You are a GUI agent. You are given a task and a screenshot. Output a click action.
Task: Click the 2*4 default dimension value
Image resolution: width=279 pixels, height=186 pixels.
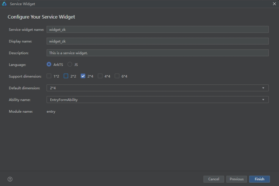(x=53, y=88)
